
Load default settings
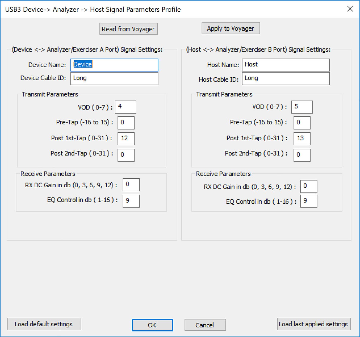click(x=44, y=324)
